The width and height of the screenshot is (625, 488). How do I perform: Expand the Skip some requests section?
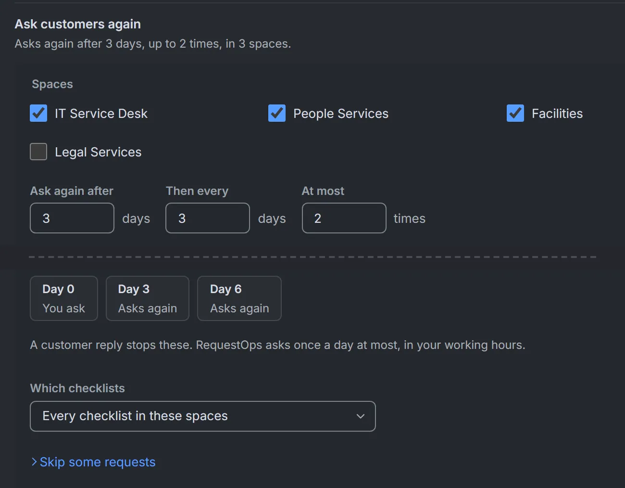93,462
